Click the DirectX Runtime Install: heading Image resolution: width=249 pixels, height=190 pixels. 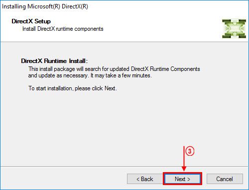(x=54, y=61)
